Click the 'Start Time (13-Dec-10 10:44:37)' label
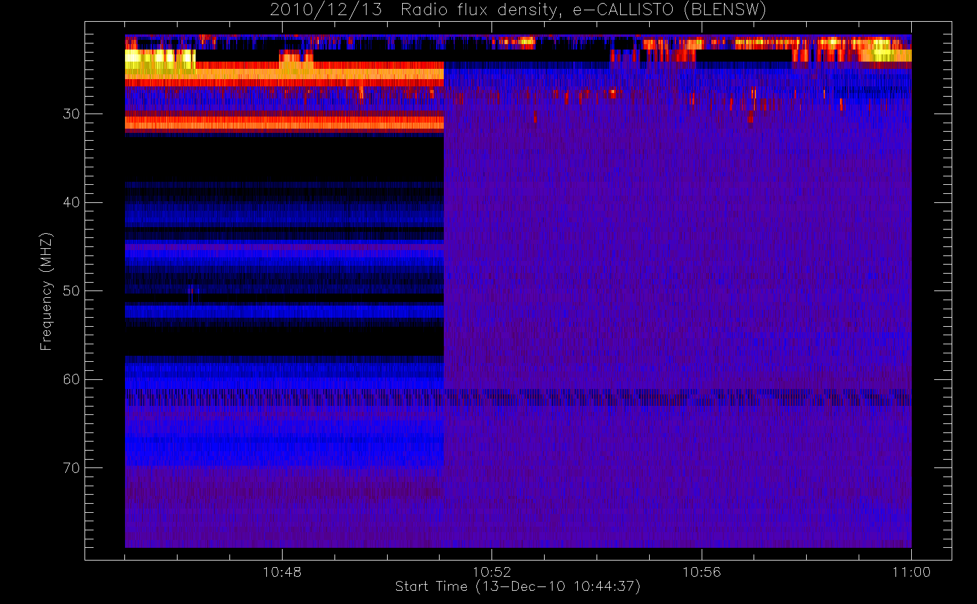Screen dimensions: 977x604 517,586
